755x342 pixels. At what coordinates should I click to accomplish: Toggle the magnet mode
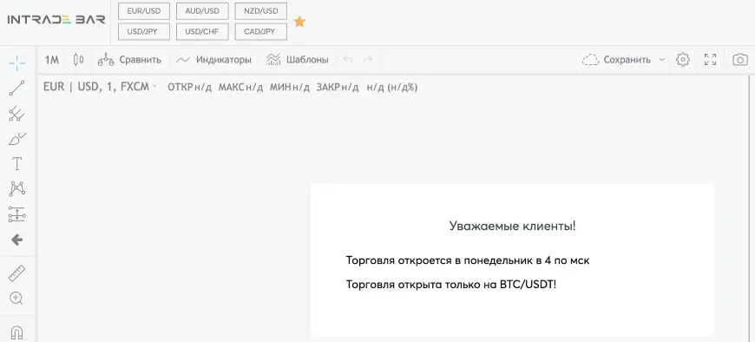[x=16, y=332]
